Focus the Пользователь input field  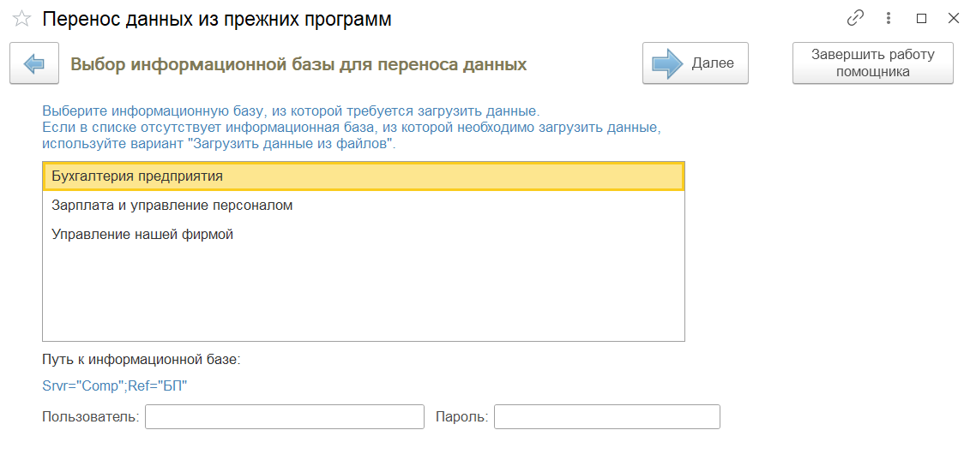pos(285,417)
